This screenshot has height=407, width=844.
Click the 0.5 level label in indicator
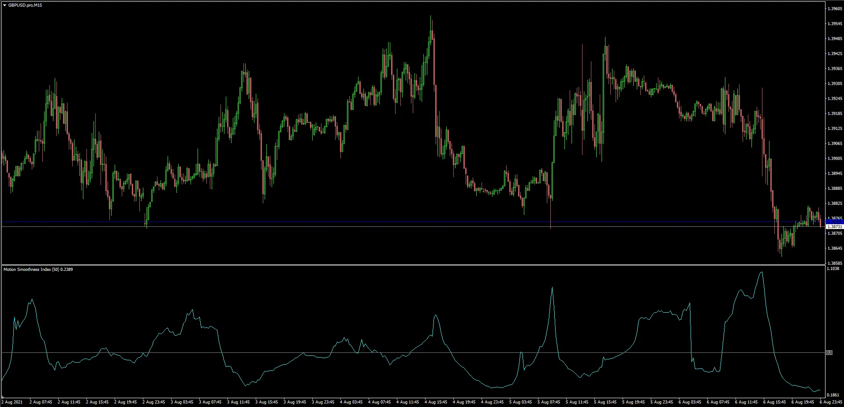[x=829, y=352]
